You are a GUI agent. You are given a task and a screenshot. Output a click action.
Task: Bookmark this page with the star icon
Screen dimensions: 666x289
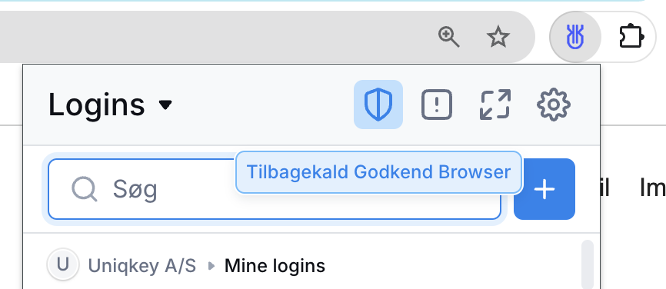[498, 37]
